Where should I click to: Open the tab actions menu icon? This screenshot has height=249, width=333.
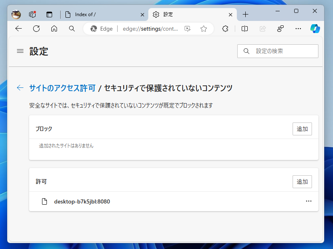(49, 14)
